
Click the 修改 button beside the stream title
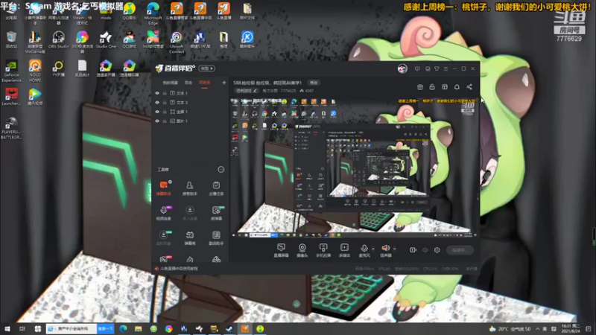(x=314, y=83)
